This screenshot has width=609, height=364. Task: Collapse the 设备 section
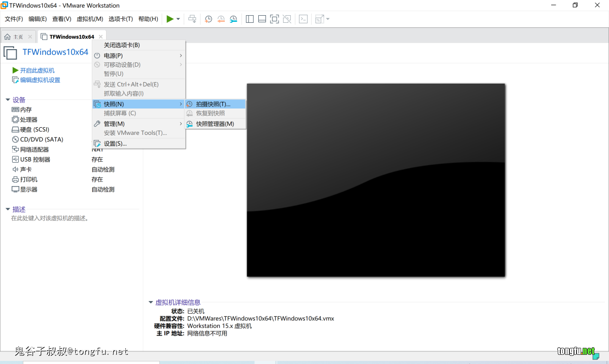pos(8,100)
